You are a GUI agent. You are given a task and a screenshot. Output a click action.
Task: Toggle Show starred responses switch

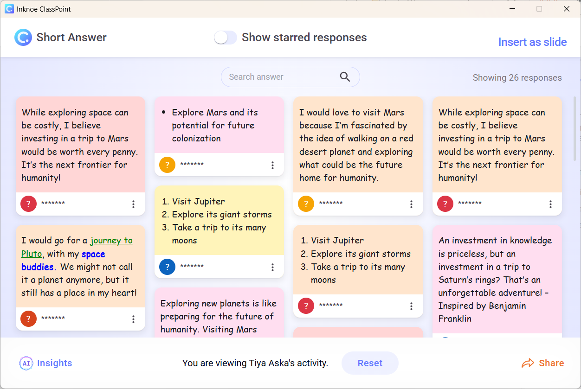point(226,38)
